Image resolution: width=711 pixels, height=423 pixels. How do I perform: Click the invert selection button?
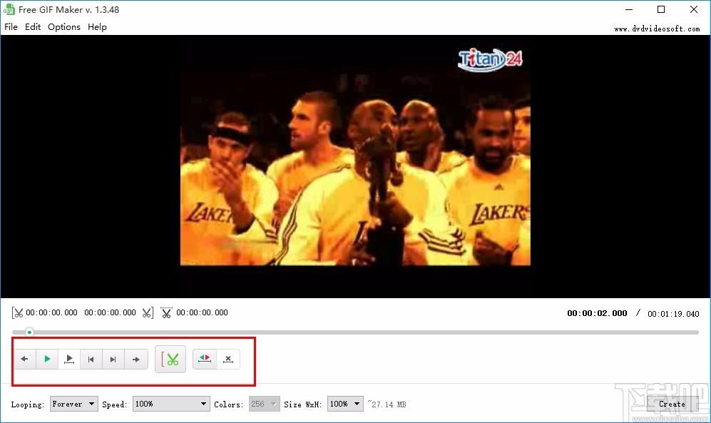point(205,359)
